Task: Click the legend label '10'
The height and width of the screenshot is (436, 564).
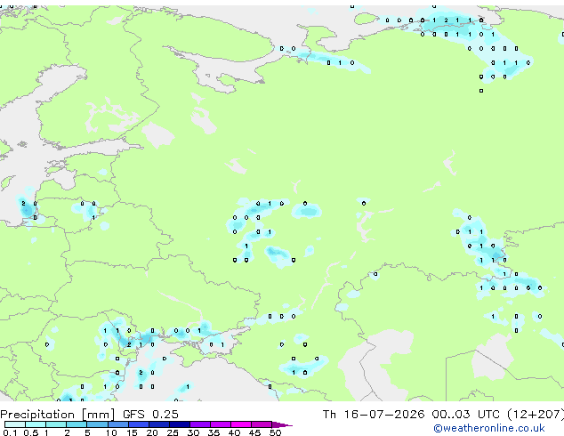Action: point(111,432)
